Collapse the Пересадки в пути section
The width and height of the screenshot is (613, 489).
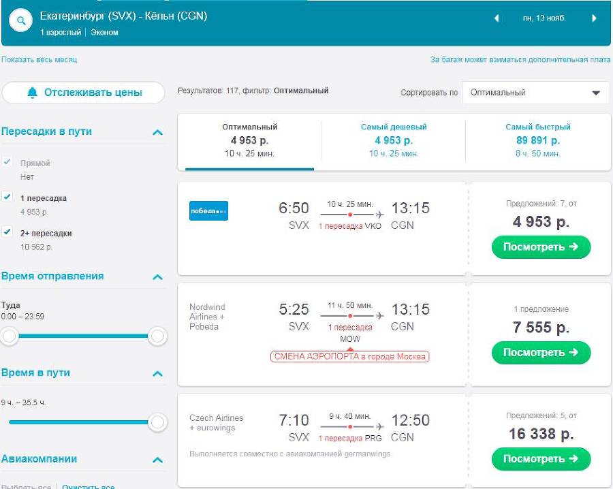(x=157, y=132)
